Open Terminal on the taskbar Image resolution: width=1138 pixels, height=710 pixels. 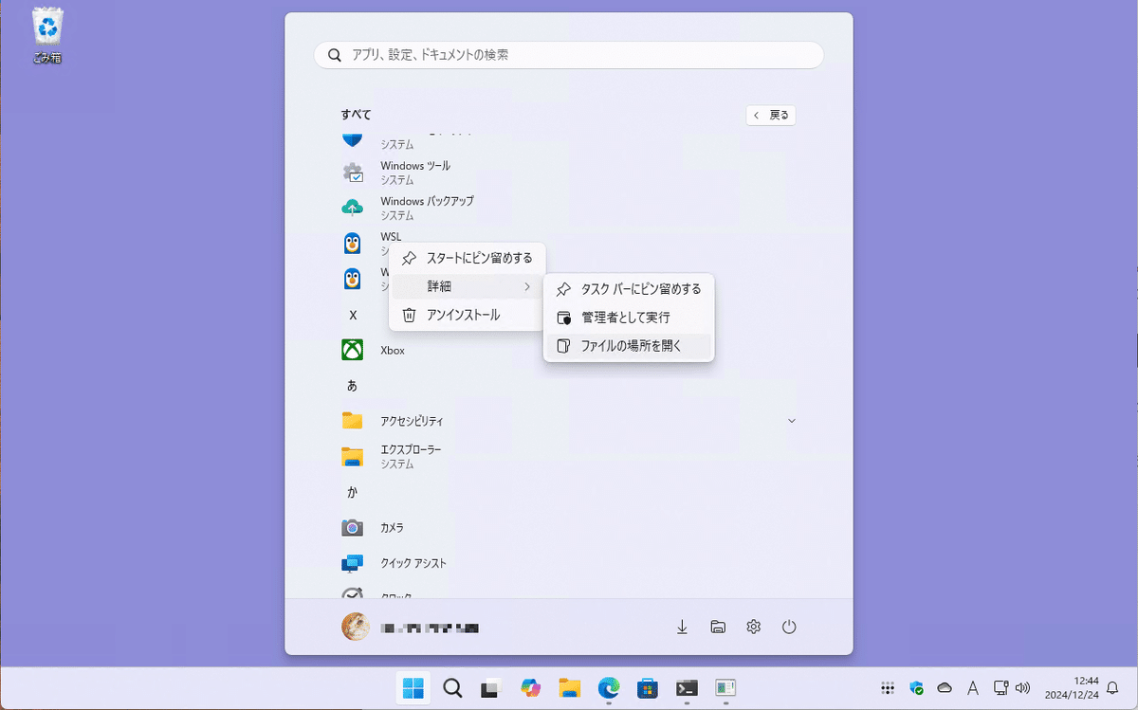click(687, 688)
